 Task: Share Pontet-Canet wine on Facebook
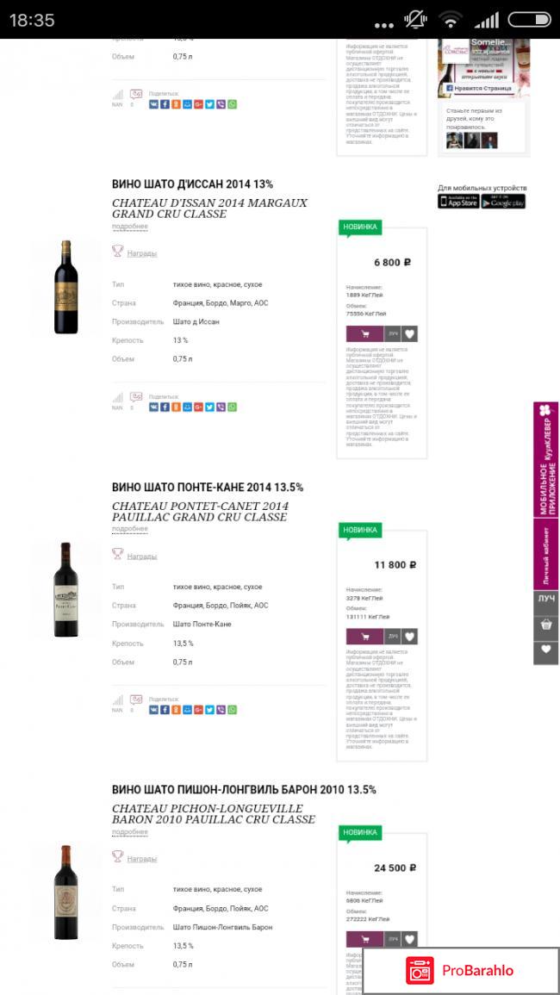(x=165, y=710)
